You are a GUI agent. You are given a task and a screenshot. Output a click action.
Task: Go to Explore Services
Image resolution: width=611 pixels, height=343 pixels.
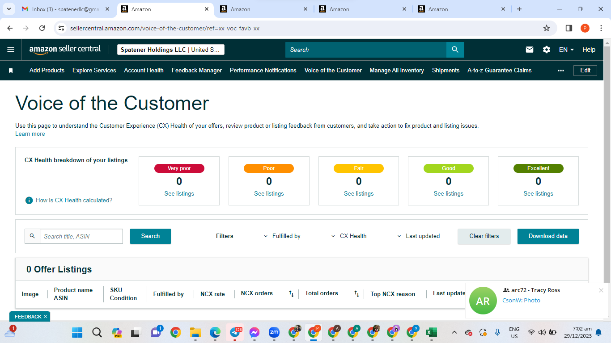[x=94, y=71]
